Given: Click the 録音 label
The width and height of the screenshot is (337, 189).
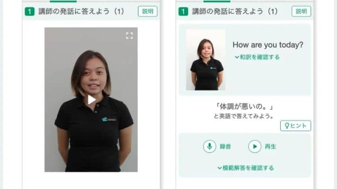Looking at the screenshot, I should (x=225, y=147).
